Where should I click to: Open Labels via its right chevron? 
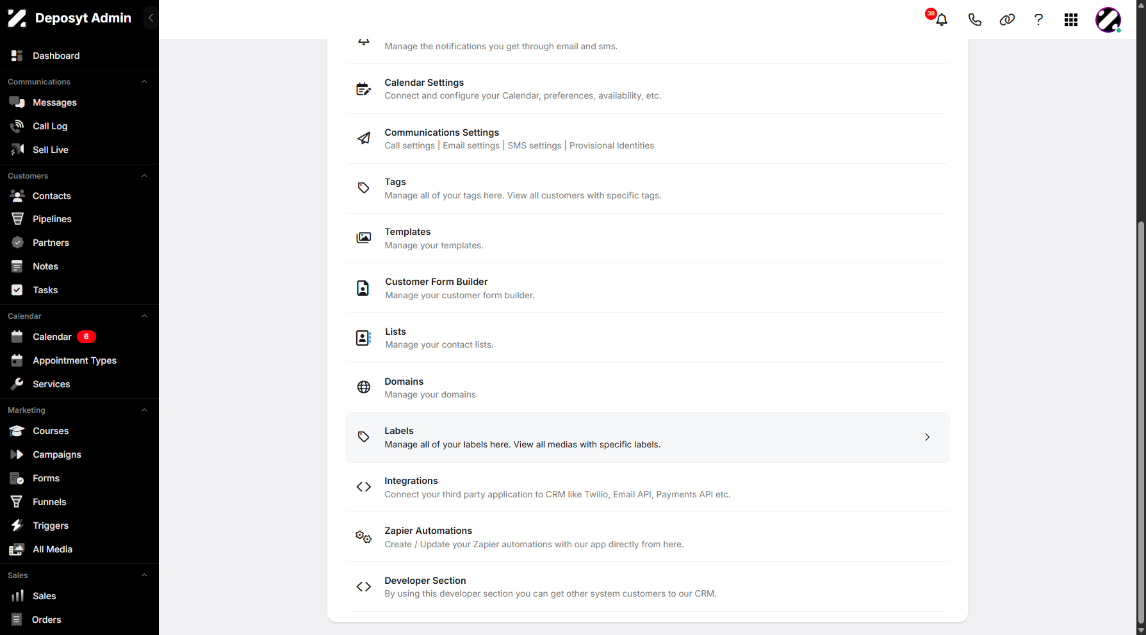pyautogui.click(x=927, y=437)
